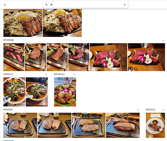This screenshot has width=167, height=141.
Task: Open 8月15日 fried chicken plate photo
Action: coord(65,92)
